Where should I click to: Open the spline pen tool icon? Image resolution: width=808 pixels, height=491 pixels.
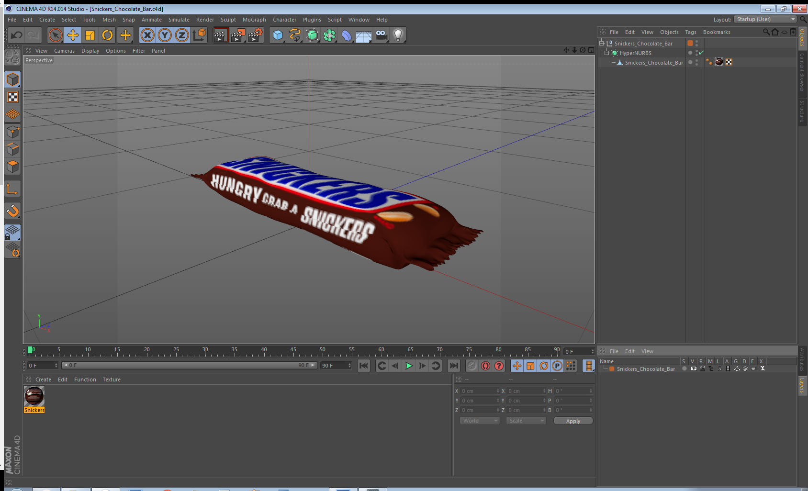(295, 35)
